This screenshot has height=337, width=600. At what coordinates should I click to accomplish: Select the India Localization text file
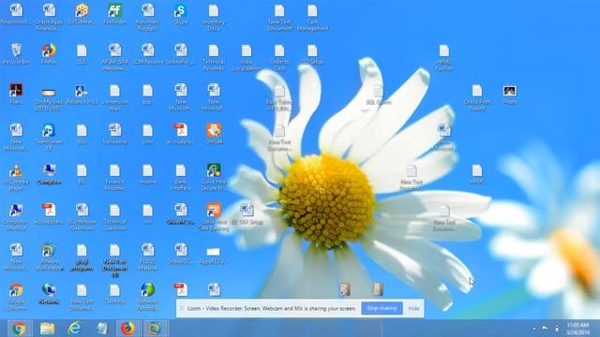(x=247, y=57)
